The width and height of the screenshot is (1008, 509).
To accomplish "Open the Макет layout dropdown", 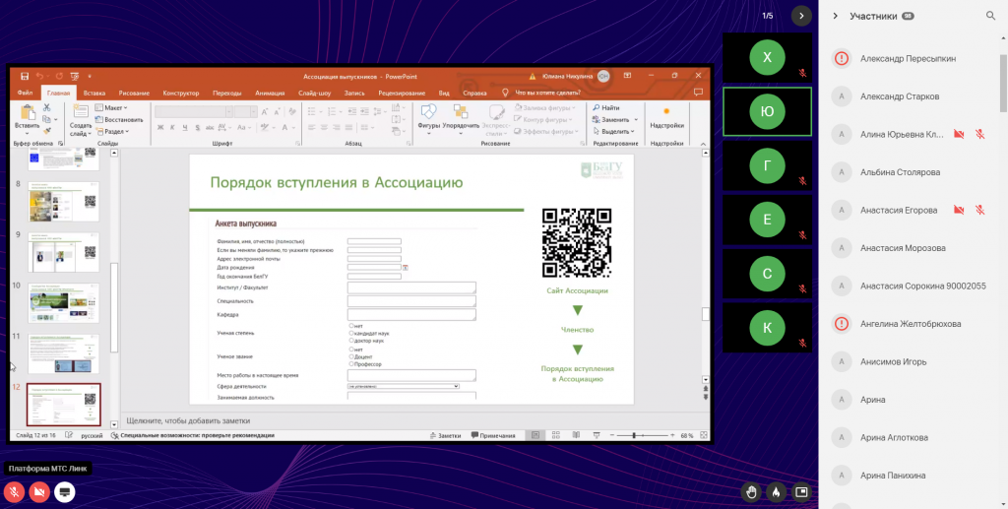I will [x=111, y=108].
